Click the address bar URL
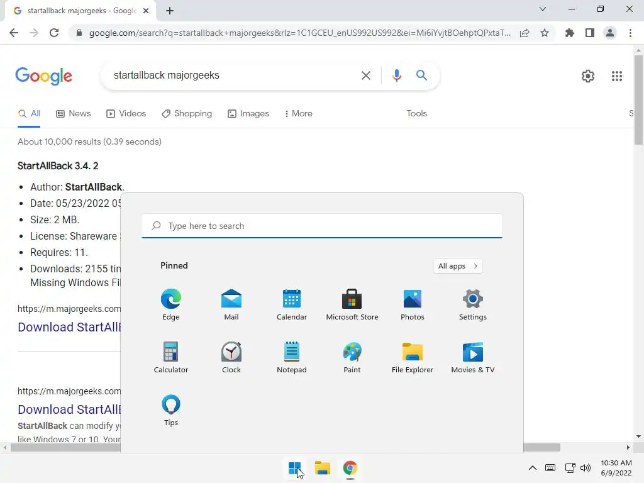This screenshot has width=644, height=483. pos(300,33)
